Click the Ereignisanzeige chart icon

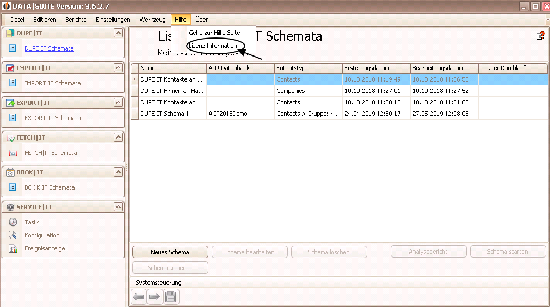(13, 248)
